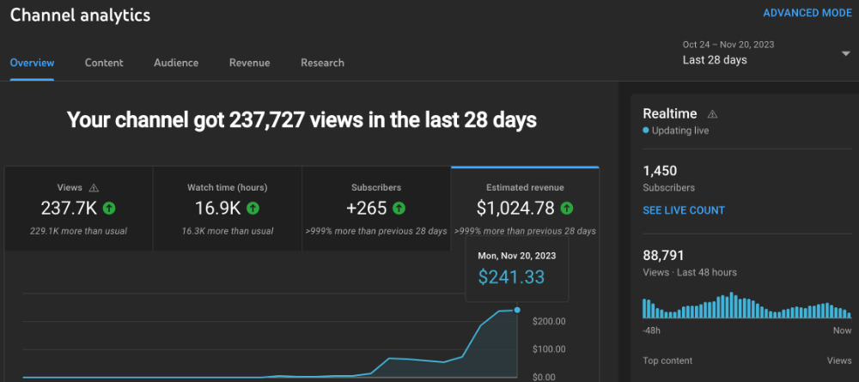859x382 pixels.
Task: Click SEE LIVE COUNT link
Action: [x=684, y=210]
